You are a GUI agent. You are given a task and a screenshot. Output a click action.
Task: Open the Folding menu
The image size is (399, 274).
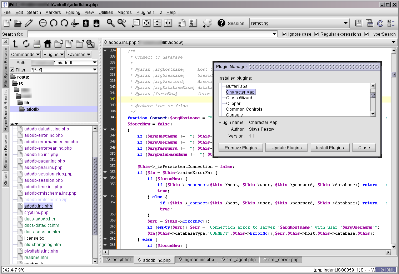click(x=73, y=12)
